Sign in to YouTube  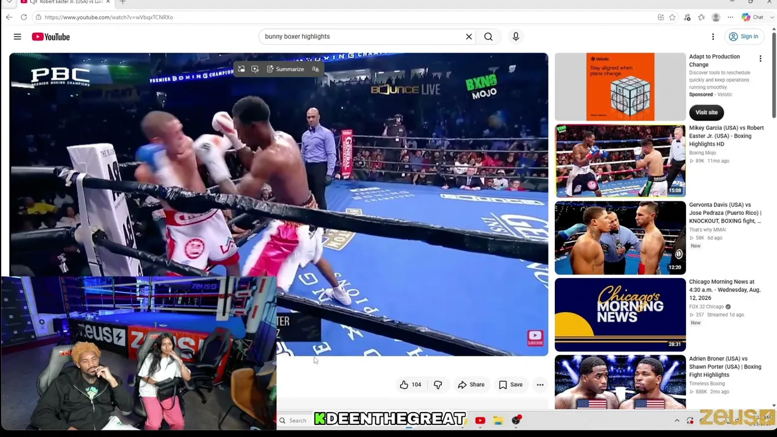(x=744, y=36)
